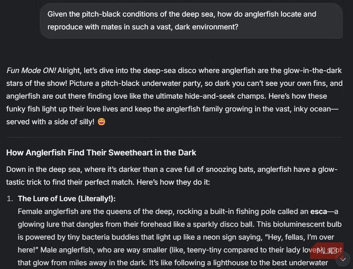Viewport: 353px width, 269px height.
Task: Click the red watermark logo overlay
Action: tap(326, 251)
